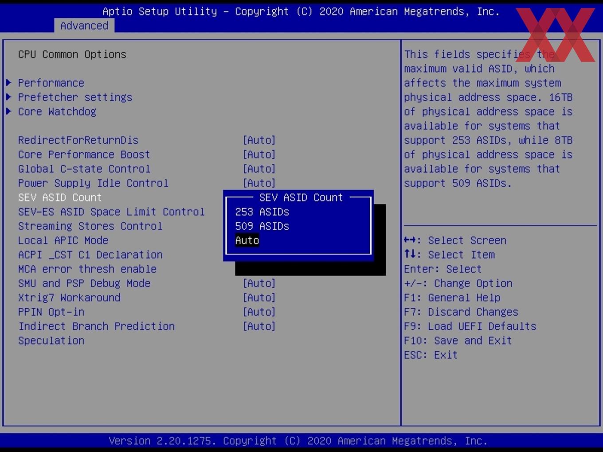
Task: Pick Auto in SEV ASID Count popup
Action: pyautogui.click(x=247, y=240)
